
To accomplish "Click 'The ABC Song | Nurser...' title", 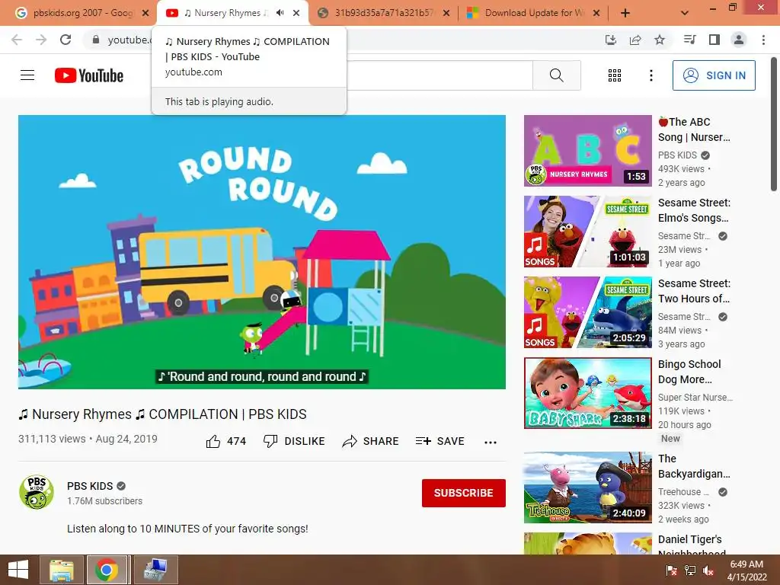I will coord(694,129).
